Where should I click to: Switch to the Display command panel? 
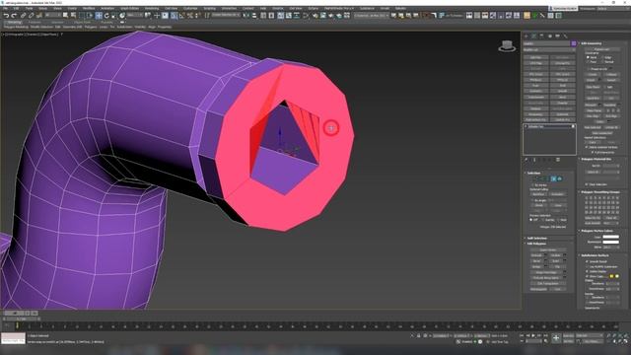(x=557, y=35)
